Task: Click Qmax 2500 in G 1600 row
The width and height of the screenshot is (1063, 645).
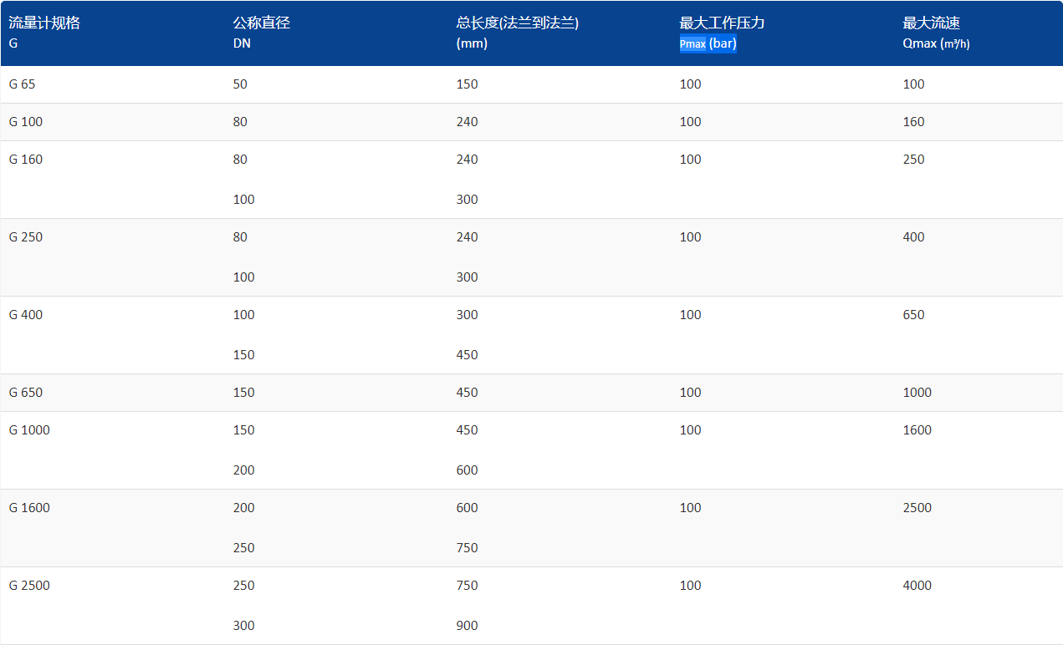Action: (917, 508)
